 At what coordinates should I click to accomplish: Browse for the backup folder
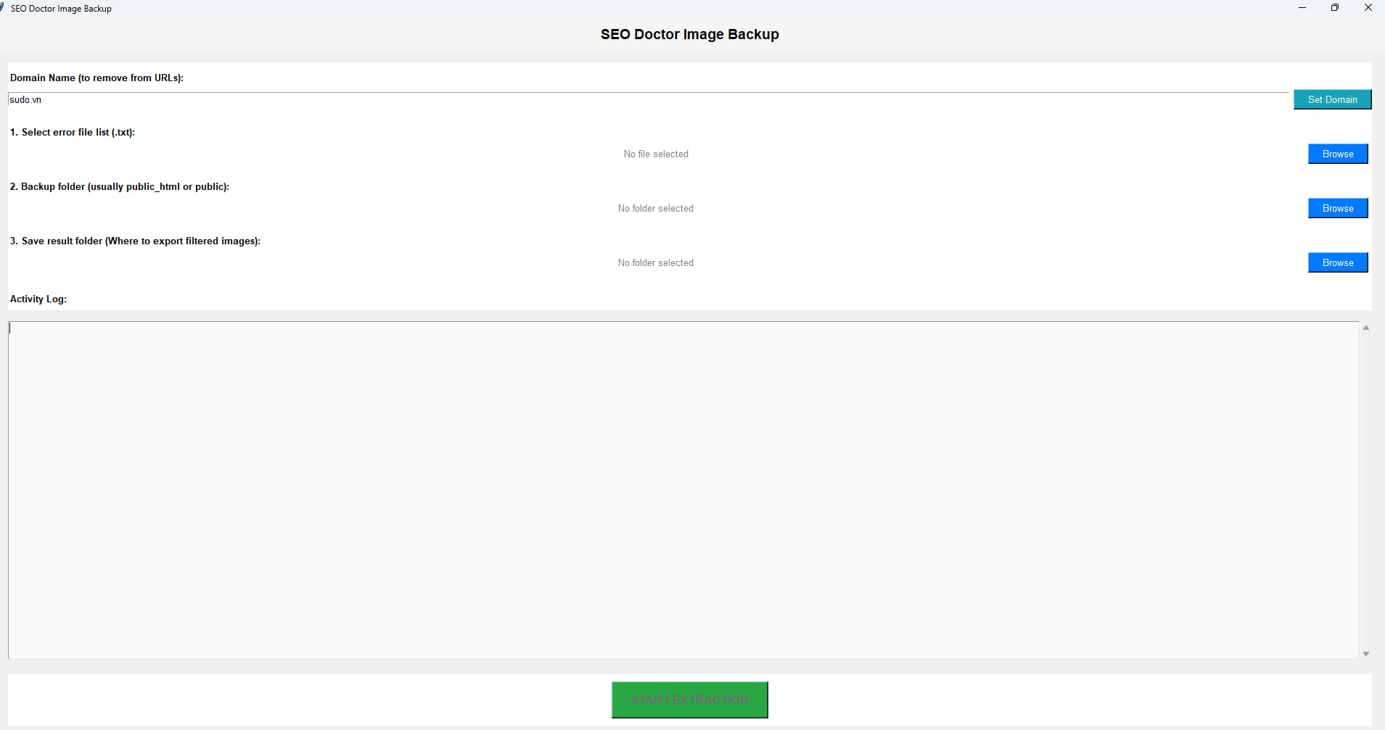click(x=1336, y=208)
